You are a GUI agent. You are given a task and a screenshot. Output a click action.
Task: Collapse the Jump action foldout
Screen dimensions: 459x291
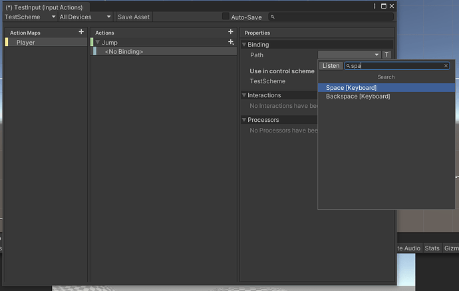(x=96, y=43)
